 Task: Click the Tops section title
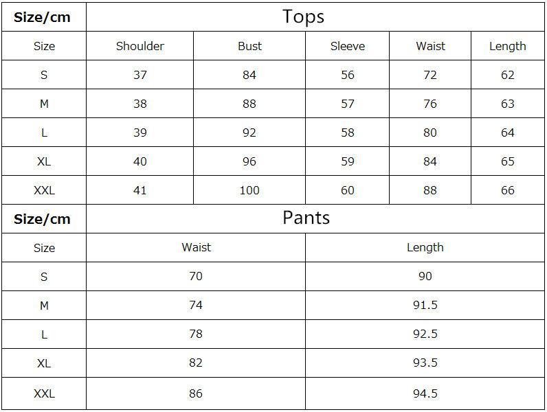click(x=303, y=16)
